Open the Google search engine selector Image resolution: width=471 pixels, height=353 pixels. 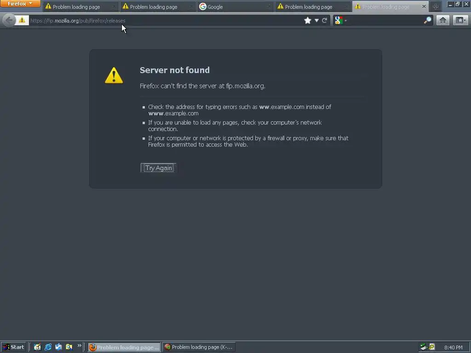(341, 20)
